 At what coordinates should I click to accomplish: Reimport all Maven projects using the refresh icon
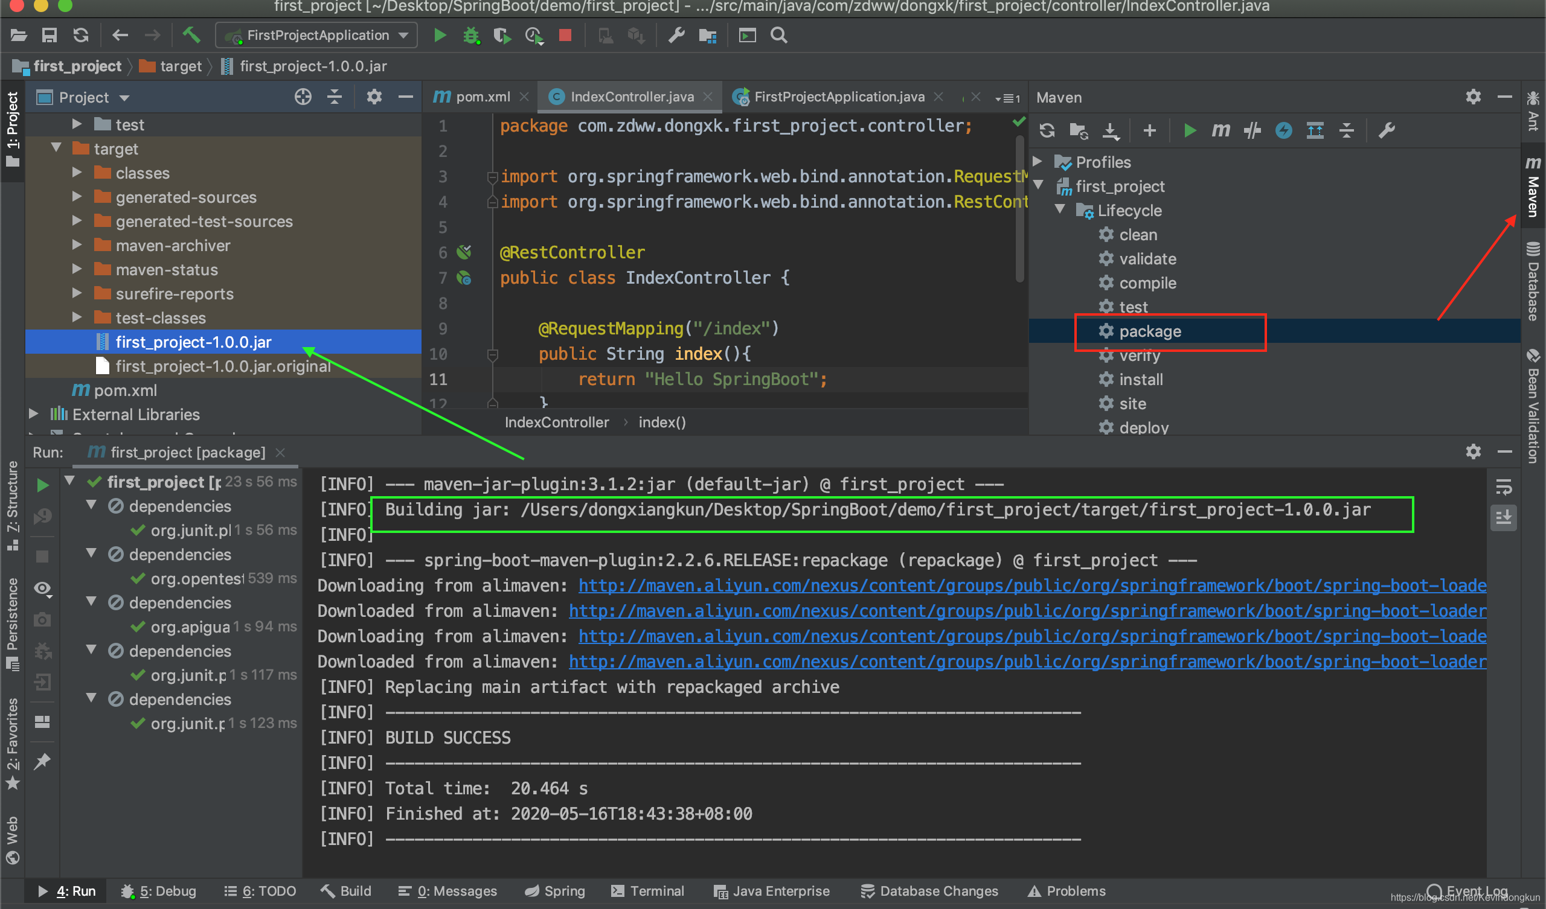pyautogui.click(x=1047, y=130)
